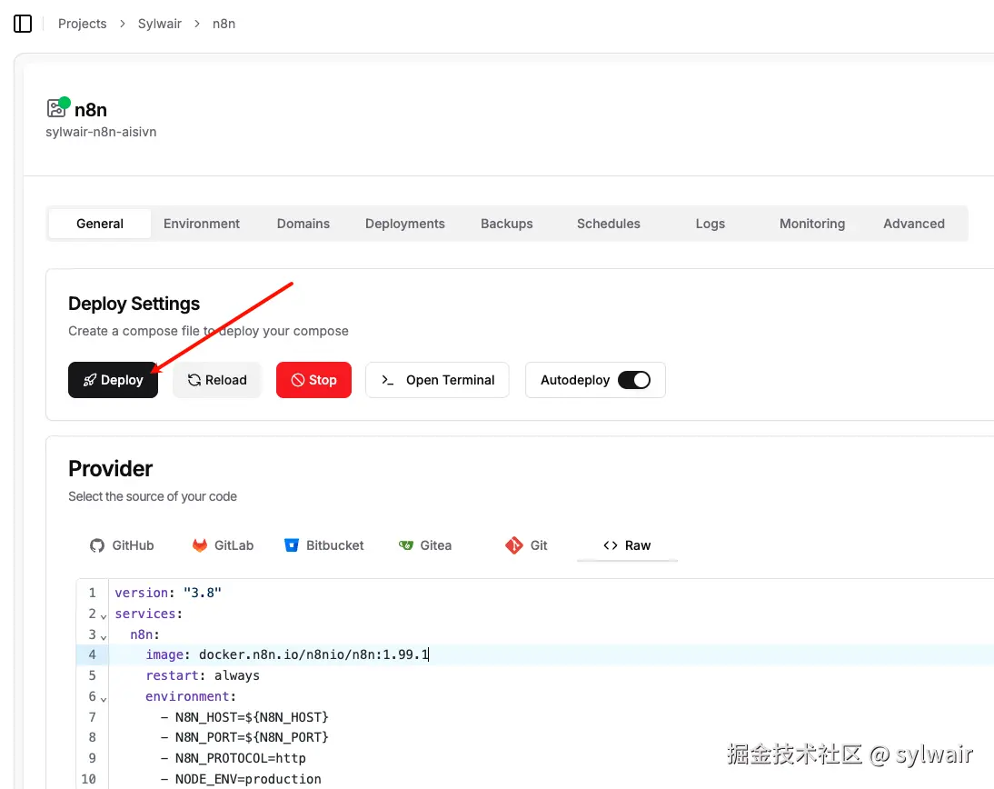Open the General tab

click(100, 224)
